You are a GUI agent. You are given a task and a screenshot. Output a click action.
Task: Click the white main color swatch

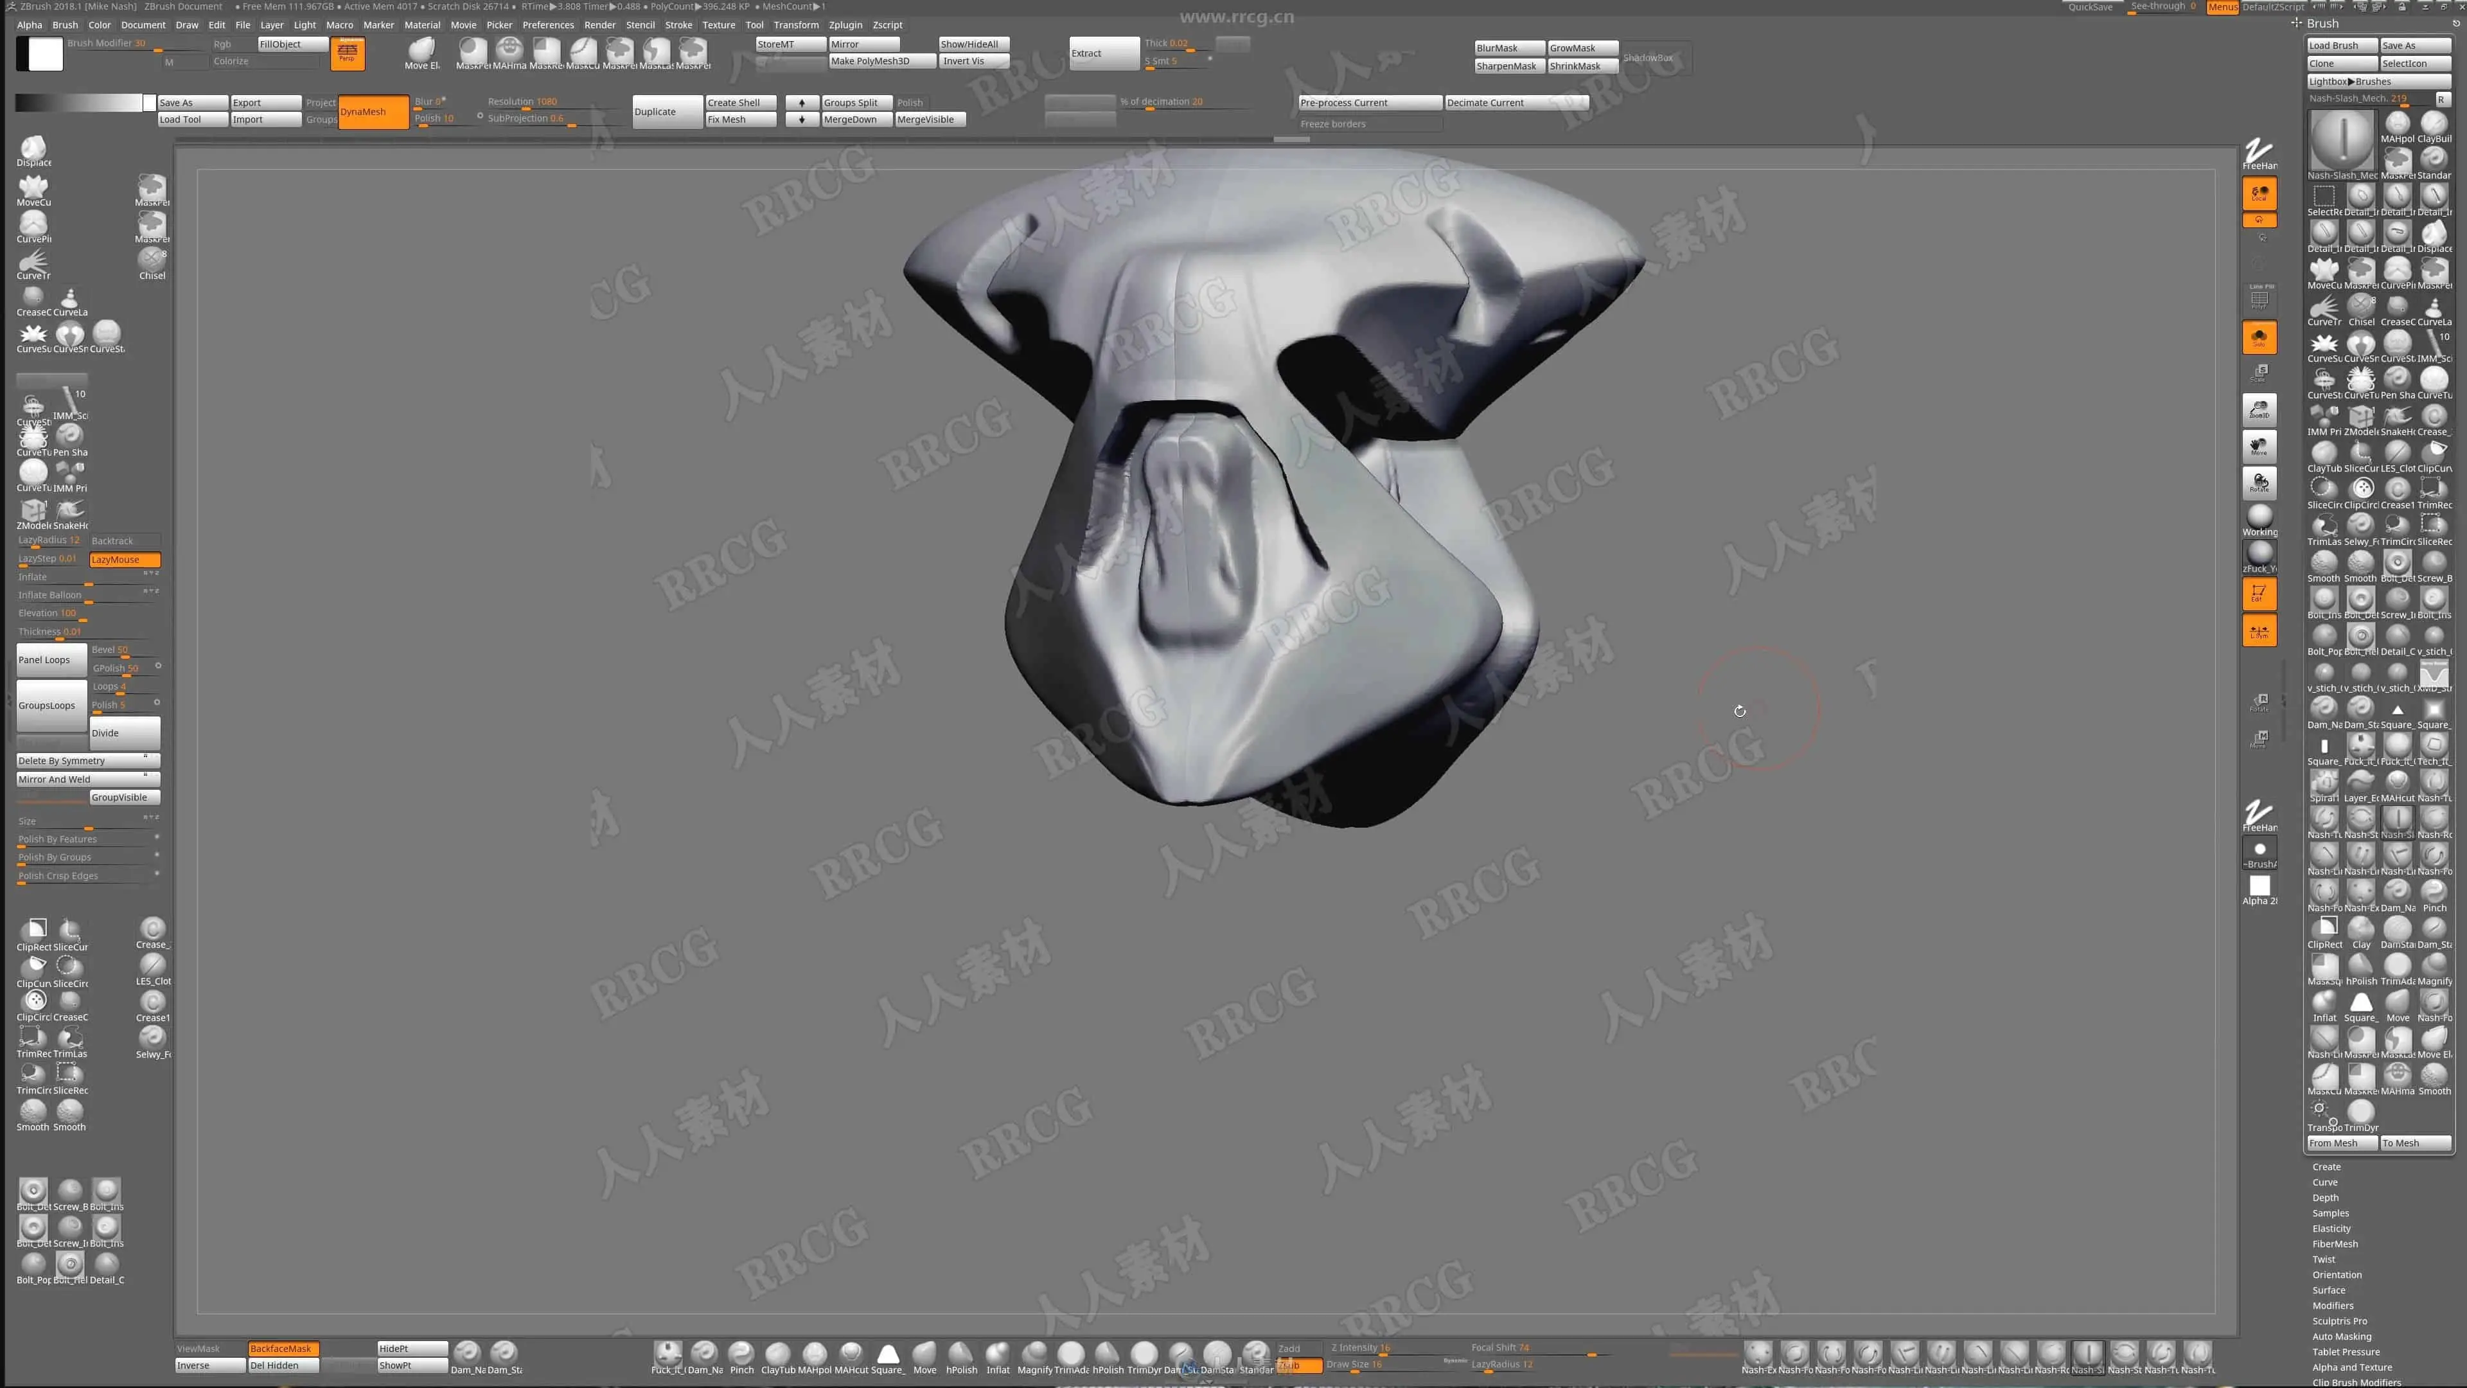45,55
